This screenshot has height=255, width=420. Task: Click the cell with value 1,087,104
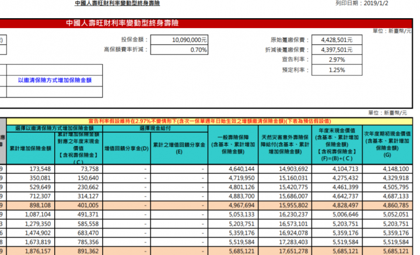pos(30,215)
